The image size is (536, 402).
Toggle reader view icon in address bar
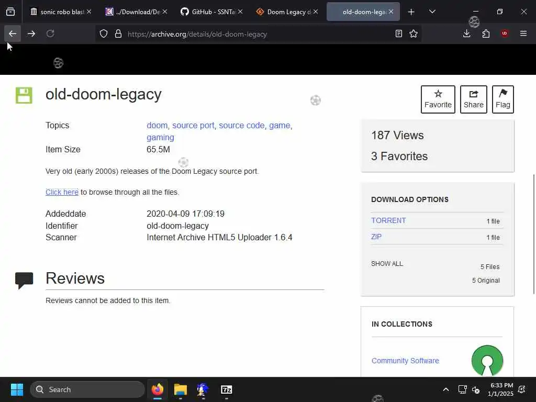(x=398, y=34)
